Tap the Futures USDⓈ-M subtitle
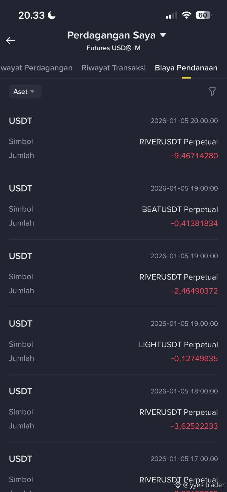 pos(113,48)
